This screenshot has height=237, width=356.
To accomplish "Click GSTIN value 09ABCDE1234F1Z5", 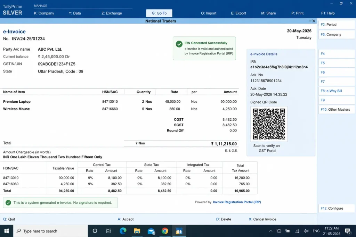I will click(x=57, y=64).
